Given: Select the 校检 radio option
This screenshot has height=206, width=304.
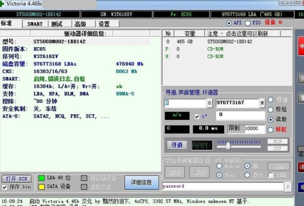Looking at the screenshot, I should [x=271, y=109].
